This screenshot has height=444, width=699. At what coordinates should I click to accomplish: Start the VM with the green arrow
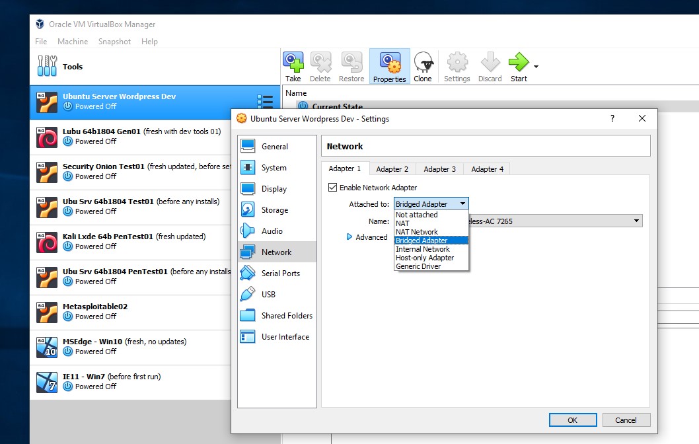pyautogui.click(x=519, y=67)
